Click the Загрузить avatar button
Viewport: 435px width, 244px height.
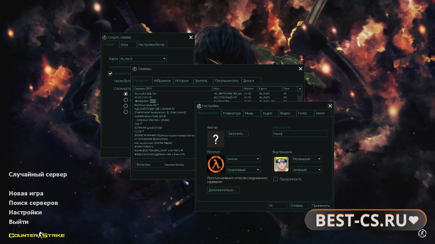coord(237,134)
